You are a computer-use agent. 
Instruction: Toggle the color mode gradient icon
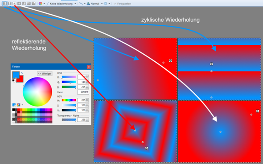pos(41,4)
